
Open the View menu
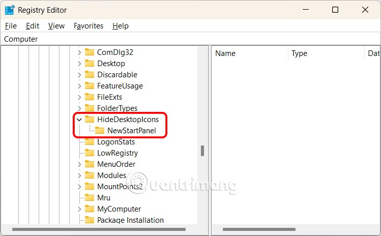(x=56, y=26)
